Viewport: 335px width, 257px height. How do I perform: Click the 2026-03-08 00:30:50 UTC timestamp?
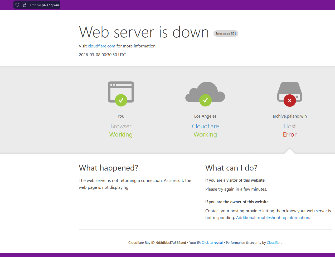click(x=102, y=55)
